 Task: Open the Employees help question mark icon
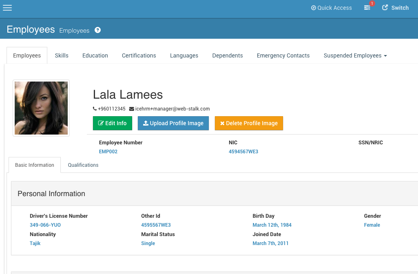(97, 30)
